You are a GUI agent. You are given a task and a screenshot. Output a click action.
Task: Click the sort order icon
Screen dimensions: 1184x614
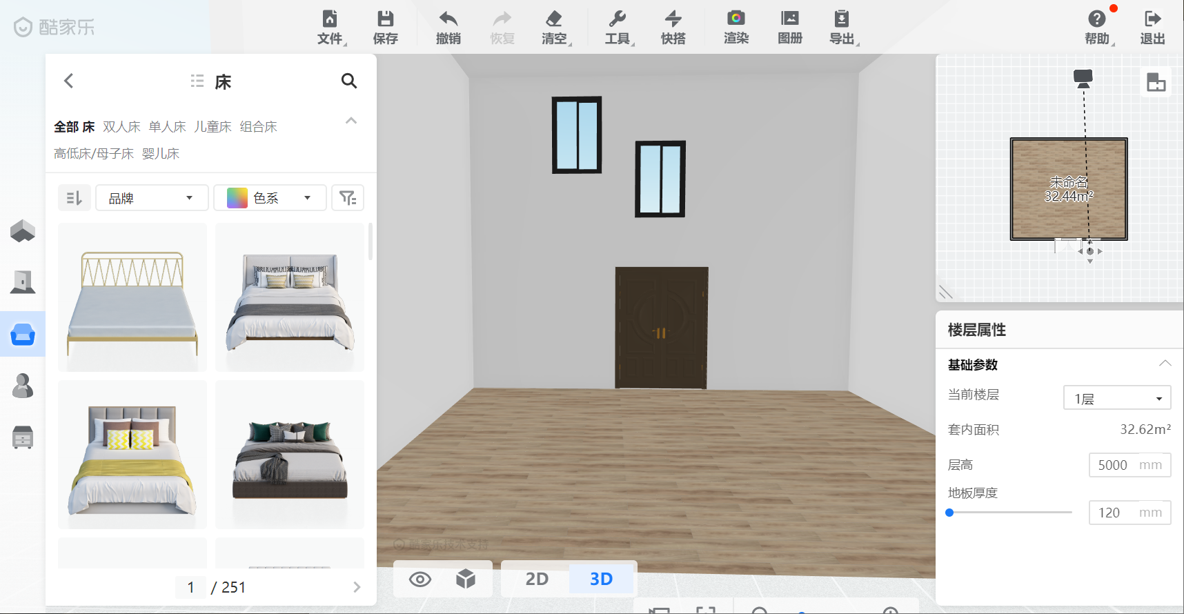74,198
